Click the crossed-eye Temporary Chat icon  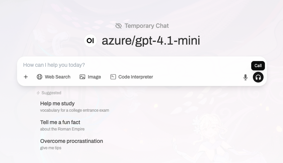coord(119,26)
